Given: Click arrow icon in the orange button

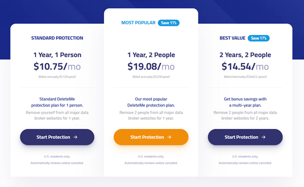Looking at the screenshot, I should [x=169, y=137].
